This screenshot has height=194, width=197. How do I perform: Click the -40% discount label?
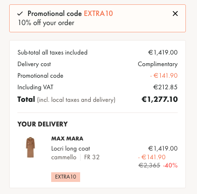(170, 166)
